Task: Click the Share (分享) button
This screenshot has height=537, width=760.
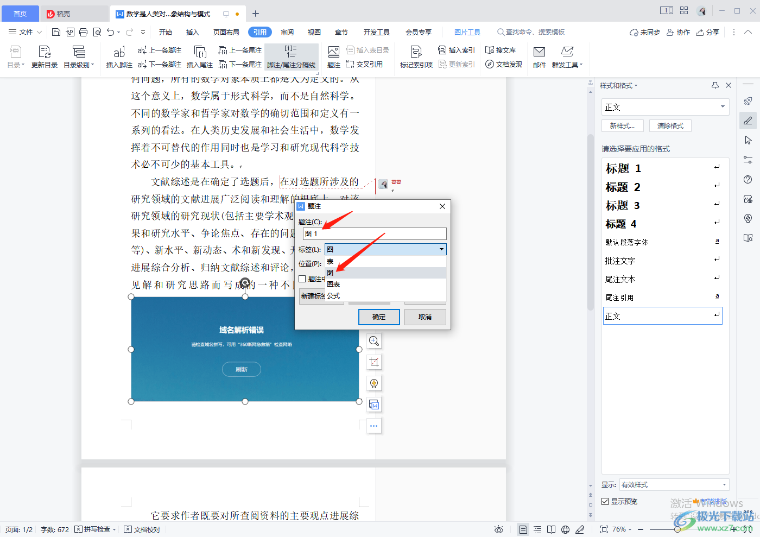Action: (x=708, y=32)
